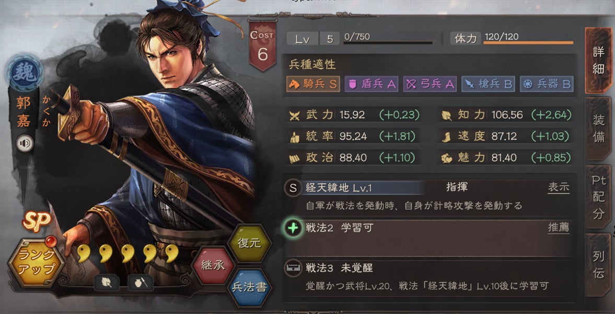The image size is (615, 314).
Task: Switch to the 装備 tab
Action: point(598,129)
